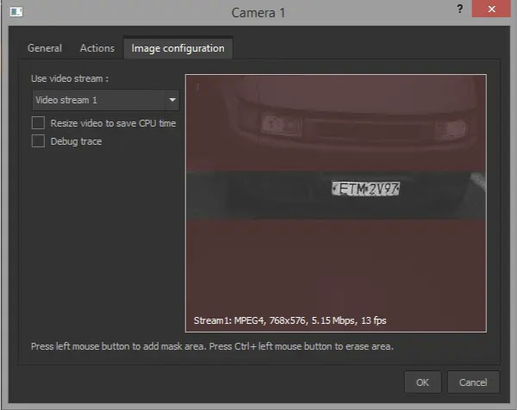The width and height of the screenshot is (517, 410).
Task: Click the 'Debug trace' label text
Action: tap(76, 141)
